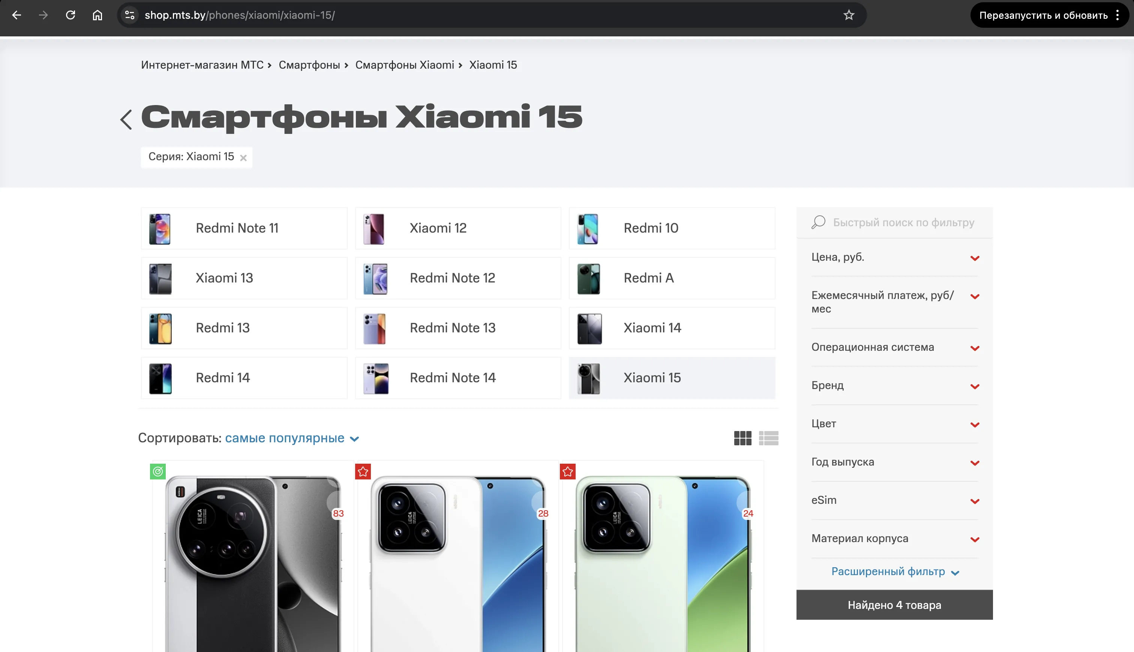Go to 'Смартфоны Xiaomi' breadcrumb link
This screenshot has width=1134, height=652.
(x=405, y=65)
